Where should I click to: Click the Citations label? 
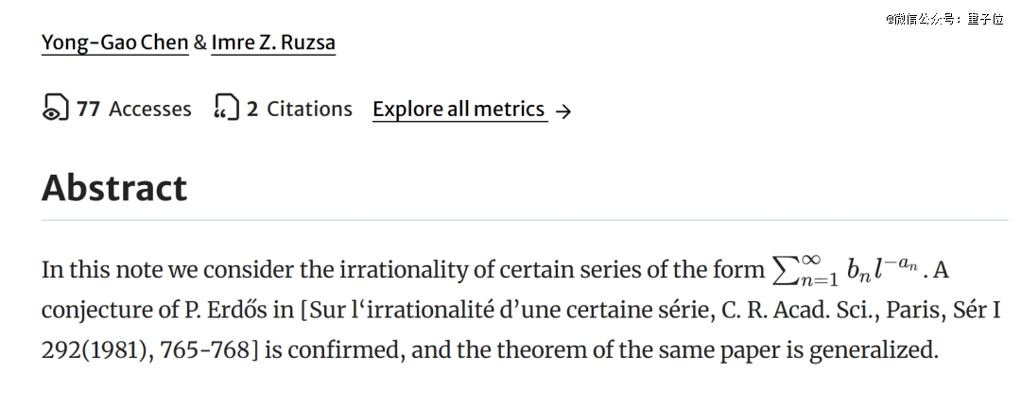(309, 110)
